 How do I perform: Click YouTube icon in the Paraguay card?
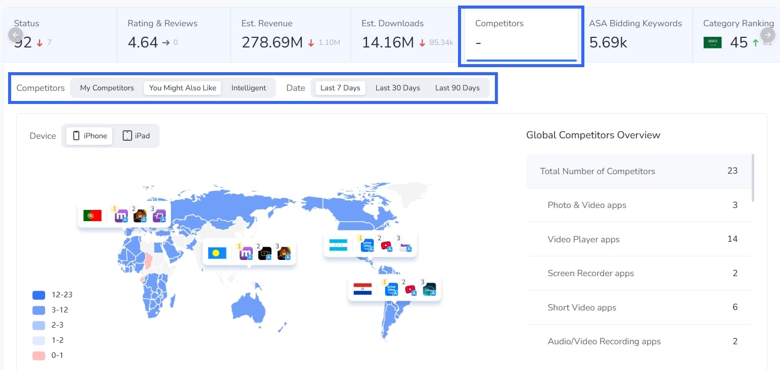coord(410,290)
